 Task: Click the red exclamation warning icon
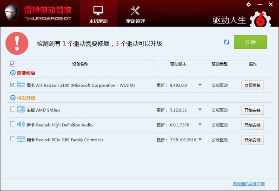[17, 43]
